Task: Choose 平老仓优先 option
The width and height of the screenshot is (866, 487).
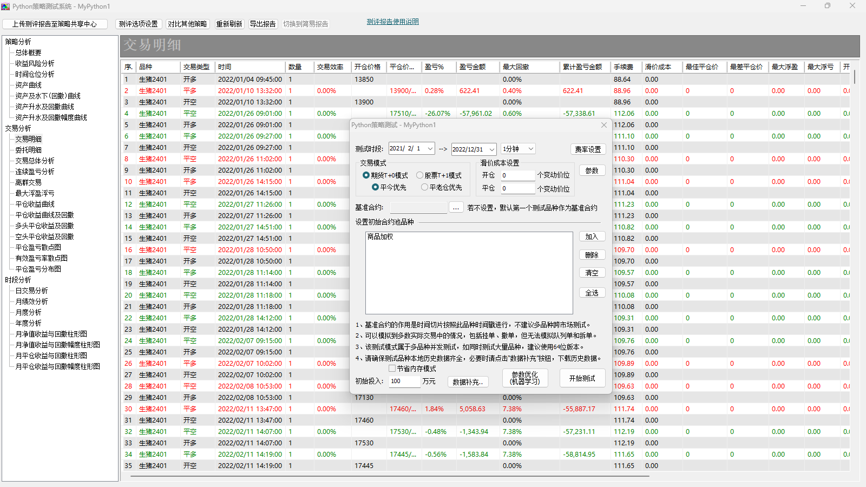Action: 425,187
